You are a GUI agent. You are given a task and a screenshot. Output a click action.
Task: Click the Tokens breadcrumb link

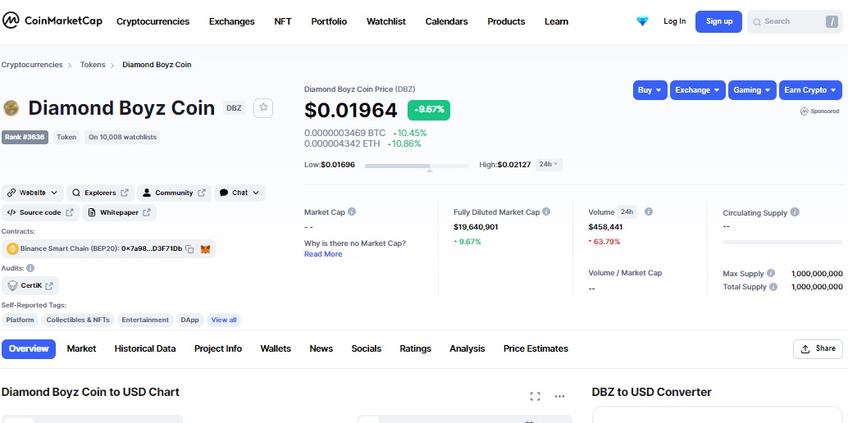point(93,65)
